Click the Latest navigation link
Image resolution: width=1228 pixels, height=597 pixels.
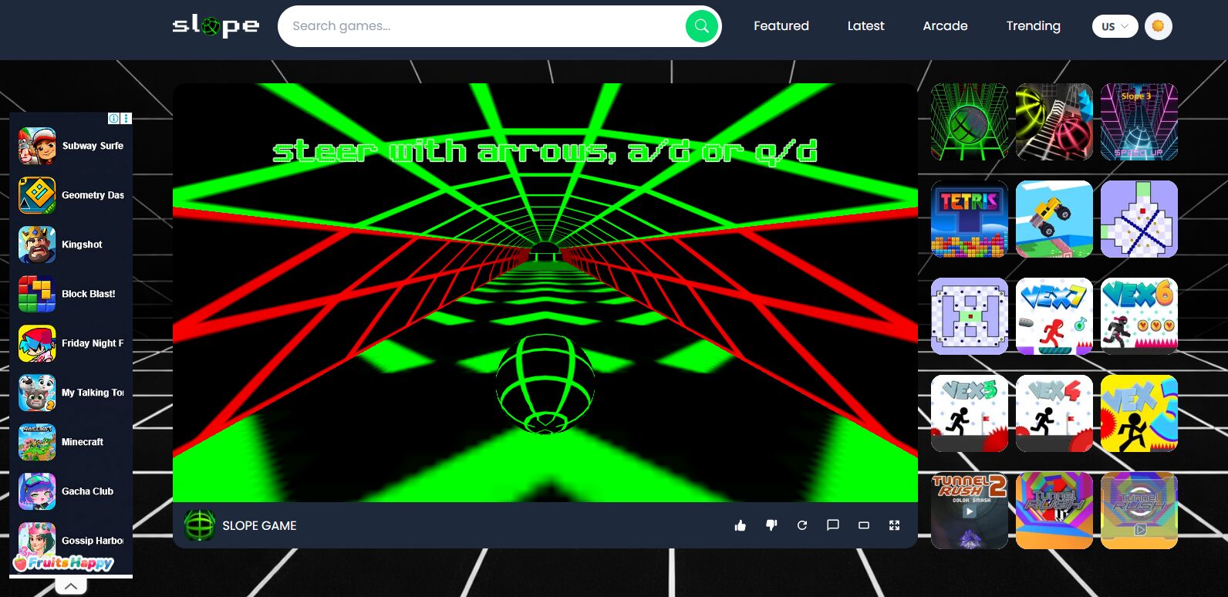(x=865, y=26)
